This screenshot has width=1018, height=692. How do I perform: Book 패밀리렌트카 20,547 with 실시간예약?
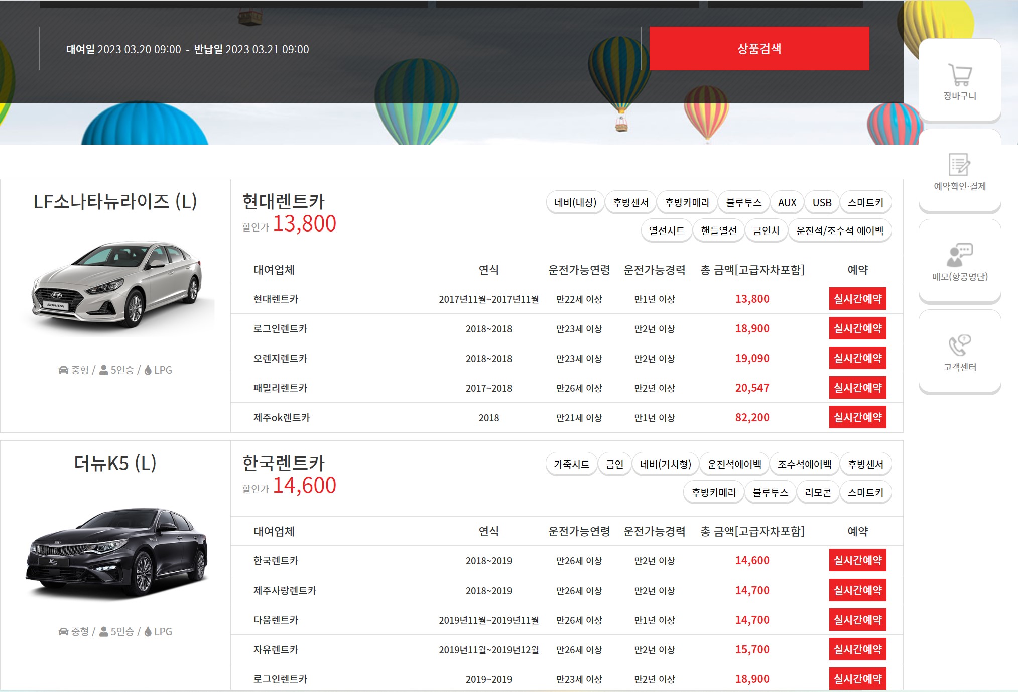[857, 388]
